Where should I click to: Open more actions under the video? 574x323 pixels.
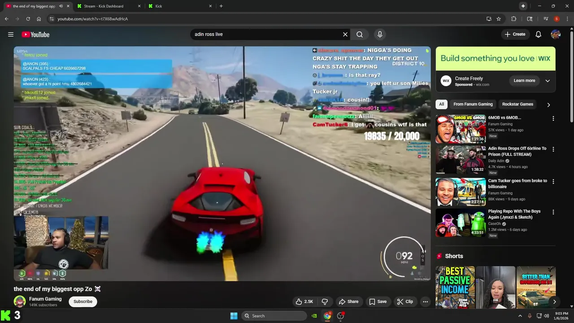coord(425,301)
